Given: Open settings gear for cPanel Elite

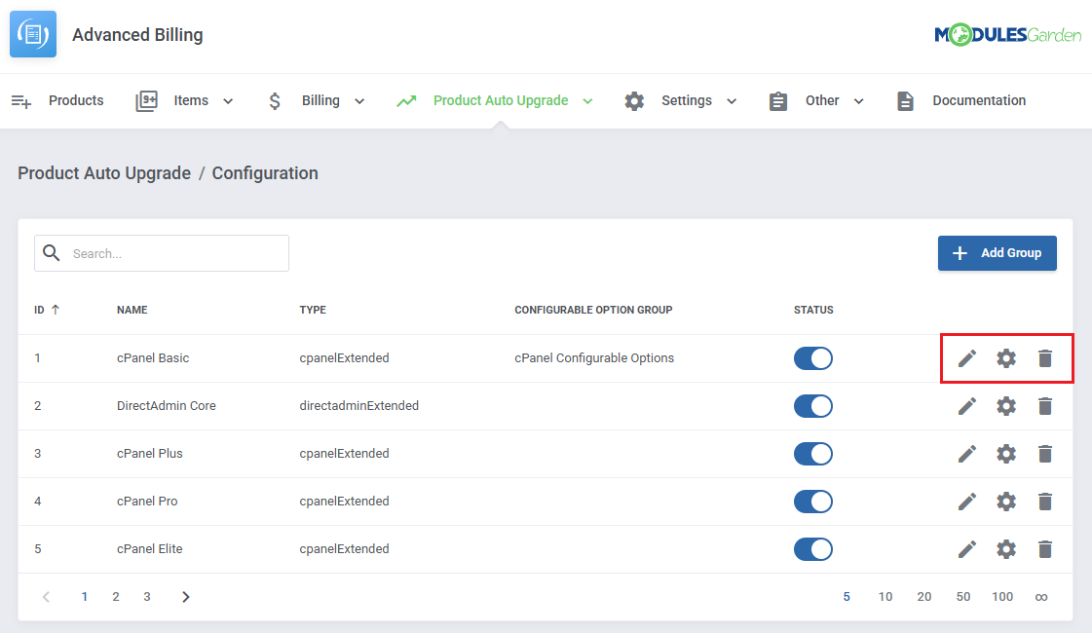Looking at the screenshot, I should coord(1005,549).
